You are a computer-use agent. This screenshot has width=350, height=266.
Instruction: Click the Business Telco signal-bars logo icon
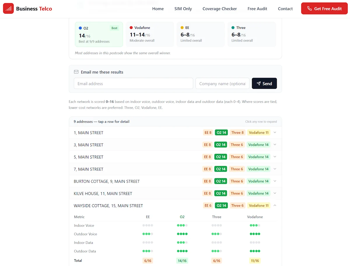(x=8, y=8)
